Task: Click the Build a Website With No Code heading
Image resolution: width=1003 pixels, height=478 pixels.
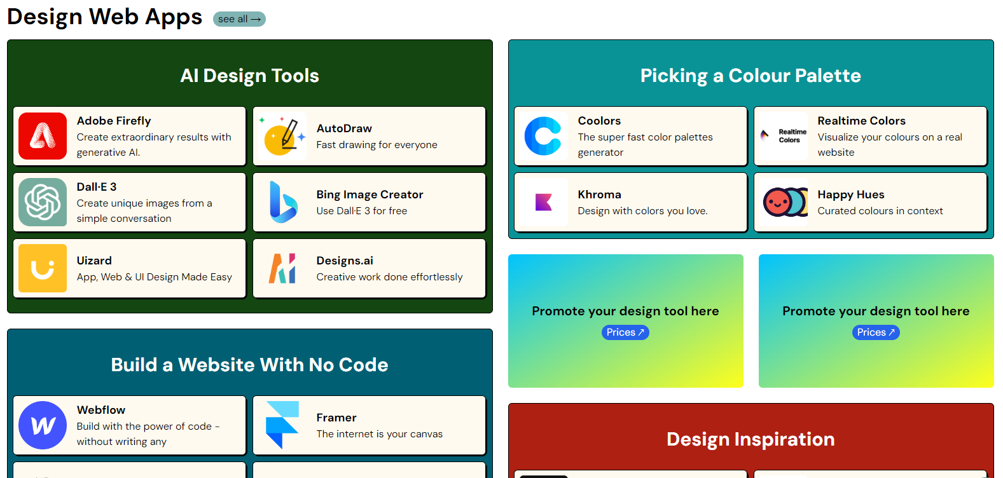Action: pyautogui.click(x=249, y=365)
